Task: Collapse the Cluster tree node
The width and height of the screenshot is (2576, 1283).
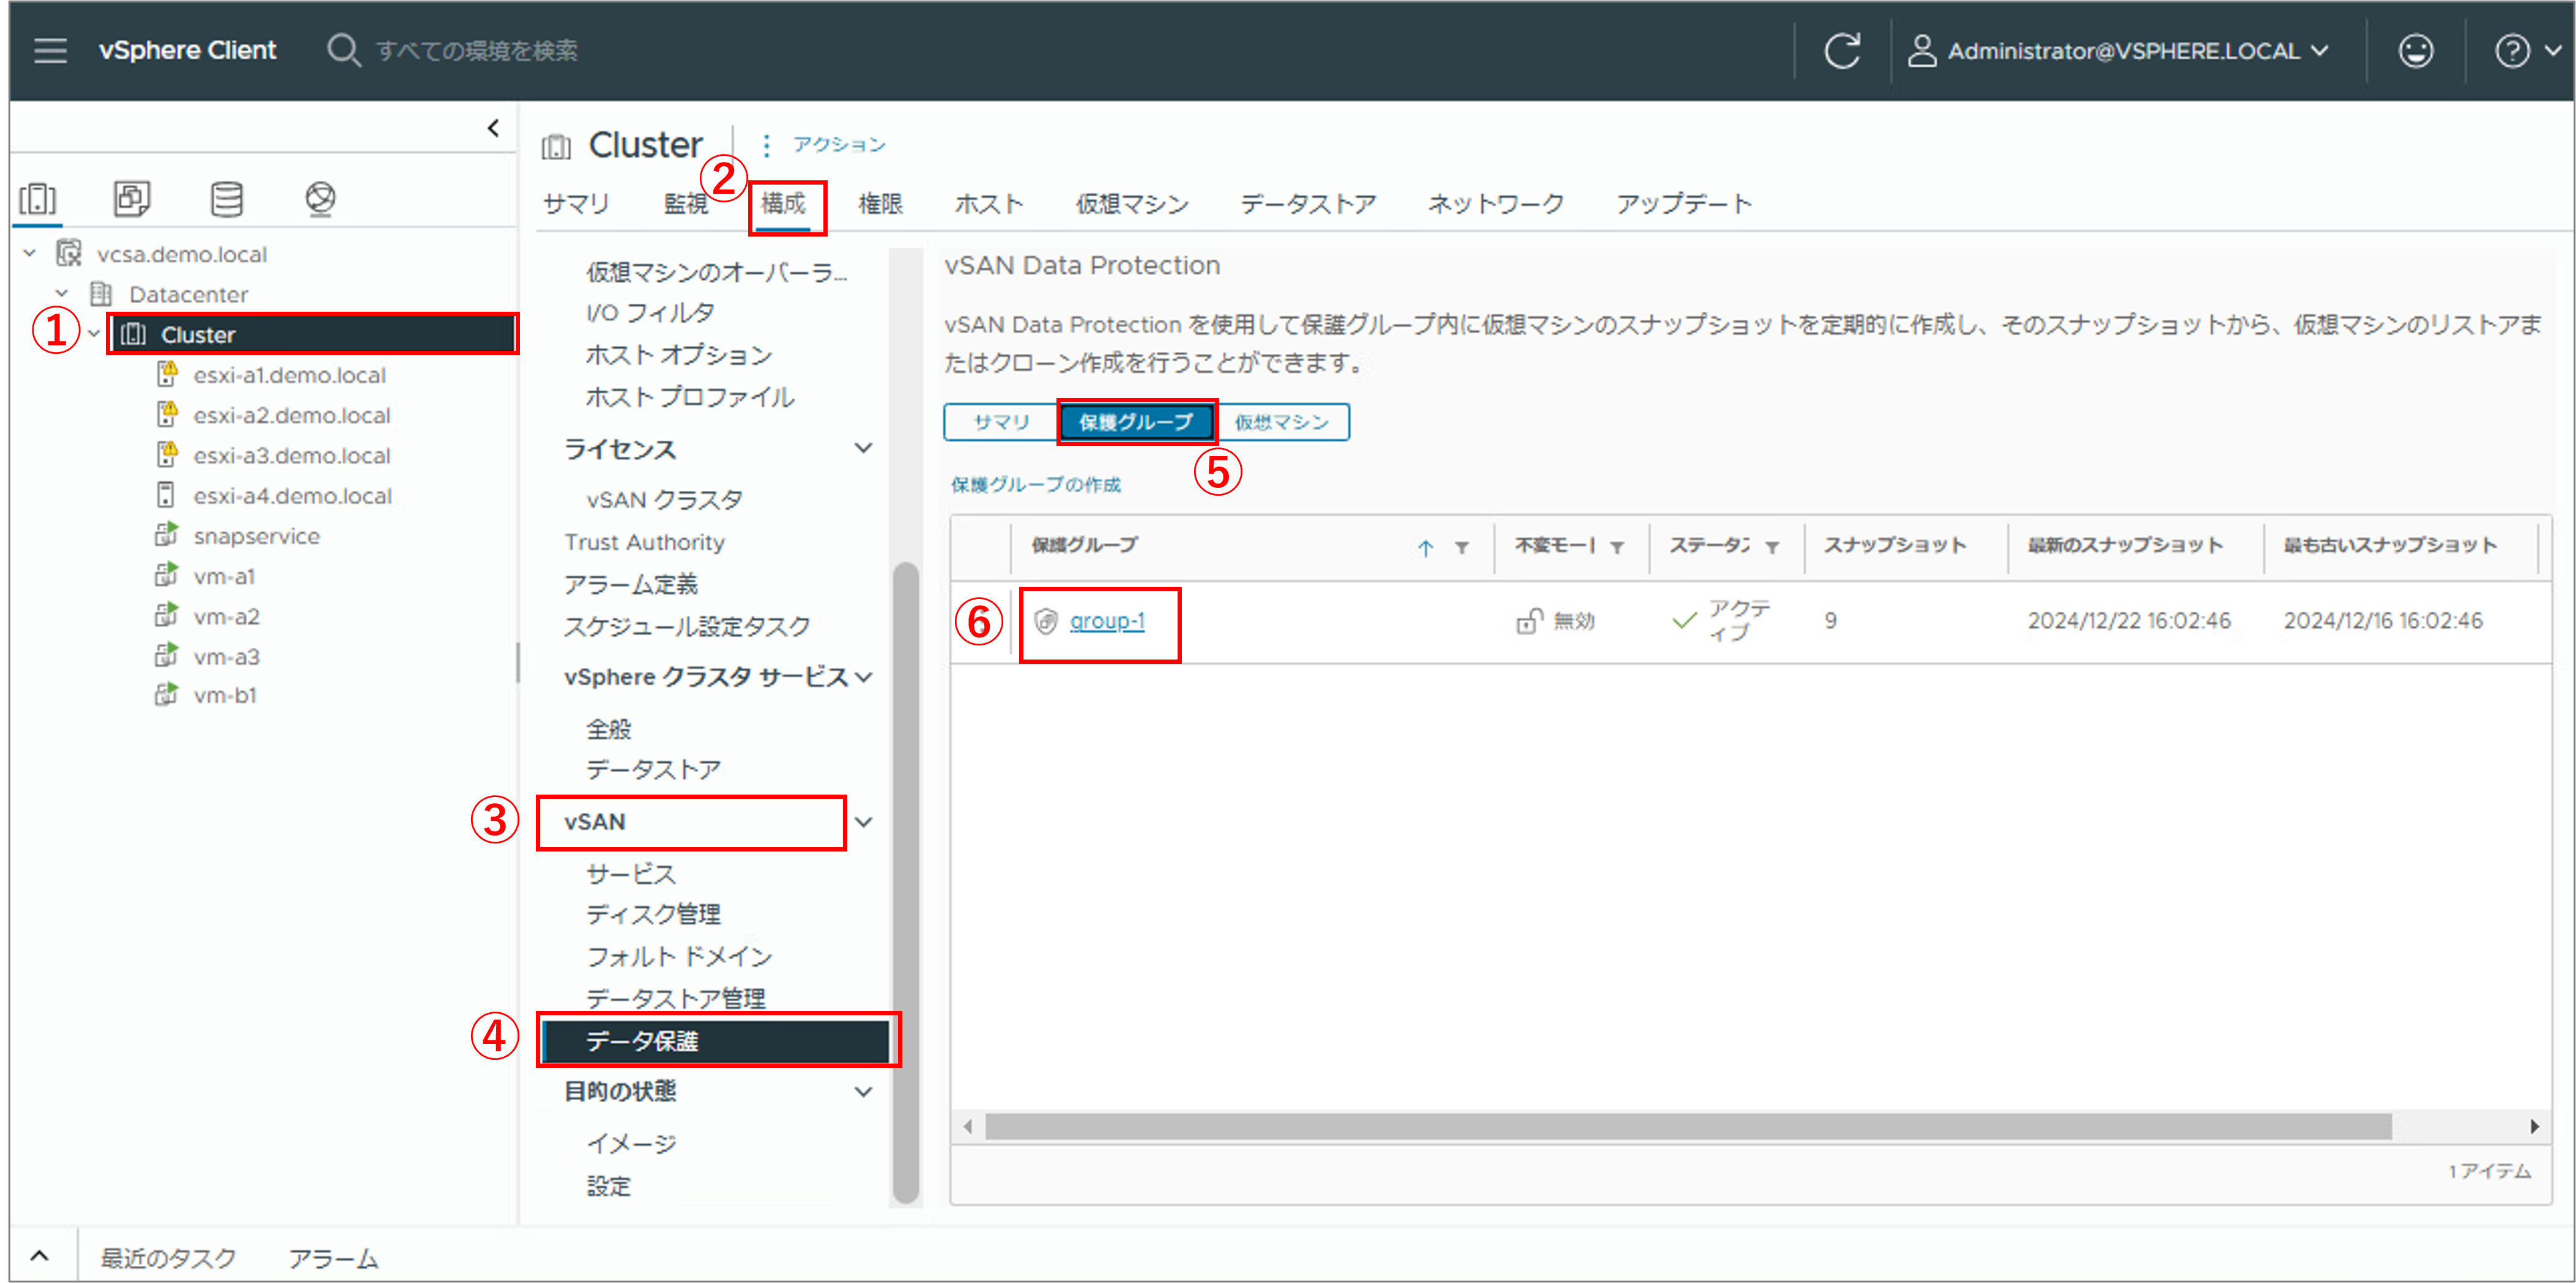Action: (x=94, y=334)
